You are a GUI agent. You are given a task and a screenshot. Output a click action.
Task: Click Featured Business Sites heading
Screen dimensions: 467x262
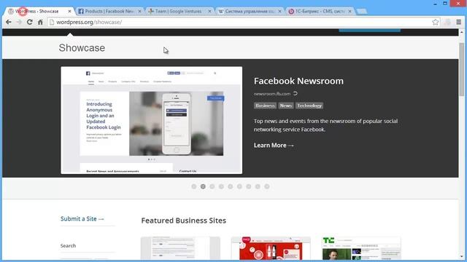(x=183, y=221)
